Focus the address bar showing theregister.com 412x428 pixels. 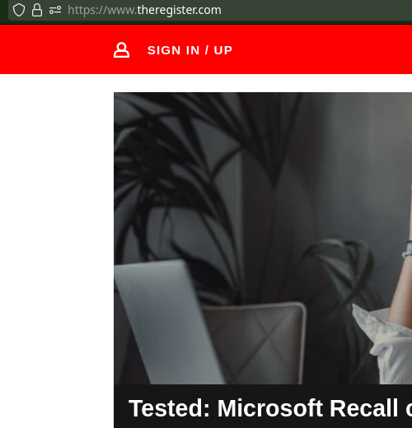[210, 10]
